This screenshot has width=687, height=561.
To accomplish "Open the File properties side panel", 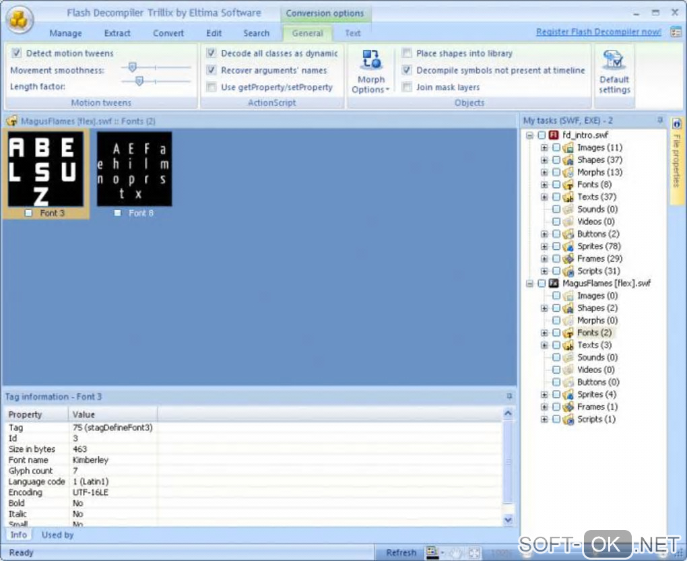I will 676,160.
